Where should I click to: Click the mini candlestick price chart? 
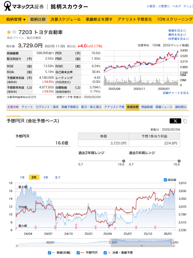point(141,62)
